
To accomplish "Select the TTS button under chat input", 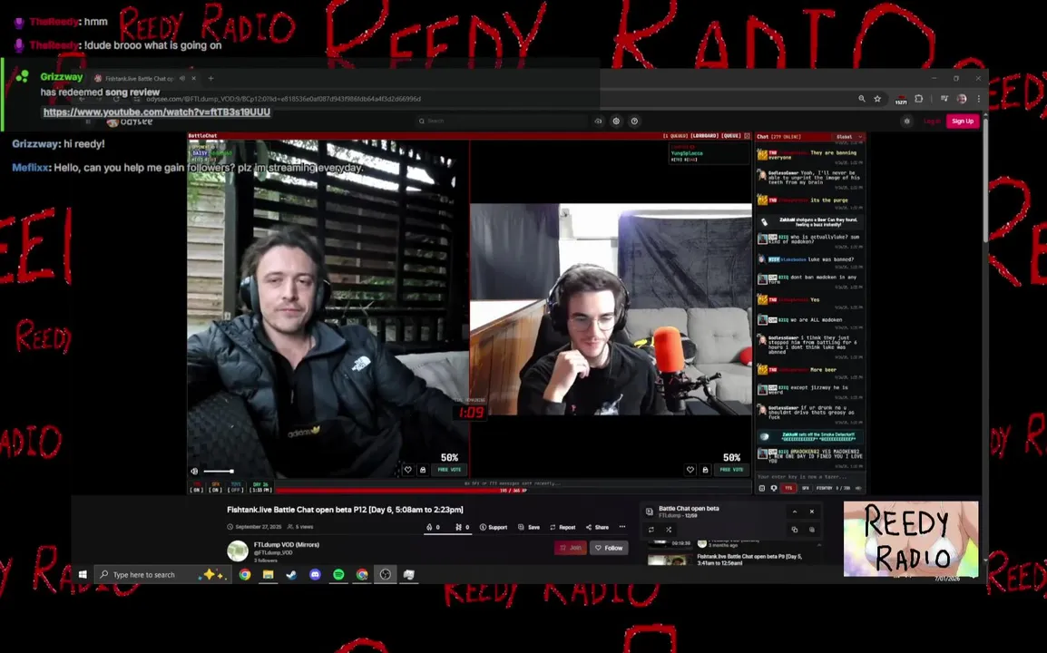I will coord(788,488).
